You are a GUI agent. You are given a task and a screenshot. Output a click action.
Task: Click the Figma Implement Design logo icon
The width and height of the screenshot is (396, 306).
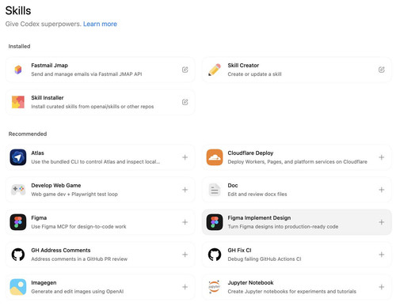[x=215, y=222]
